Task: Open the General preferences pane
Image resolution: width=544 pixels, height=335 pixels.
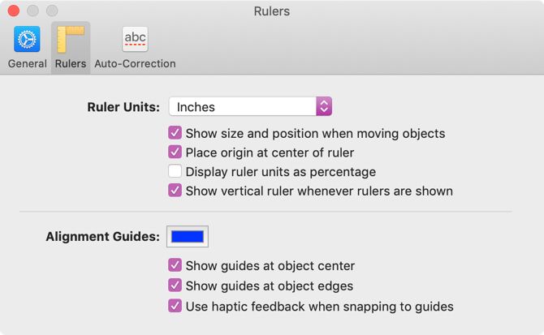Action: tap(27, 40)
